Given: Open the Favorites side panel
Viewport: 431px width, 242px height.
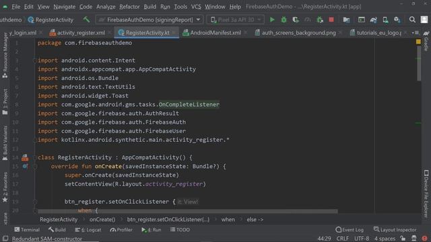Looking at the screenshot, I should [x=5, y=188].
